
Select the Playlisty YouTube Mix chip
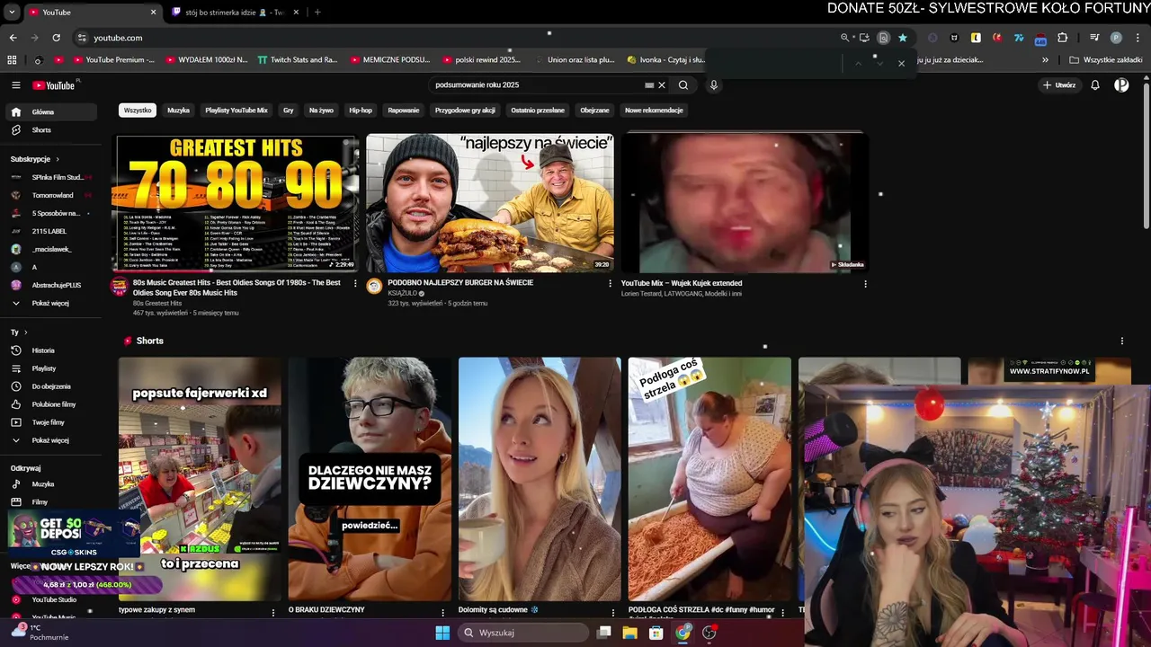[236, 111]
